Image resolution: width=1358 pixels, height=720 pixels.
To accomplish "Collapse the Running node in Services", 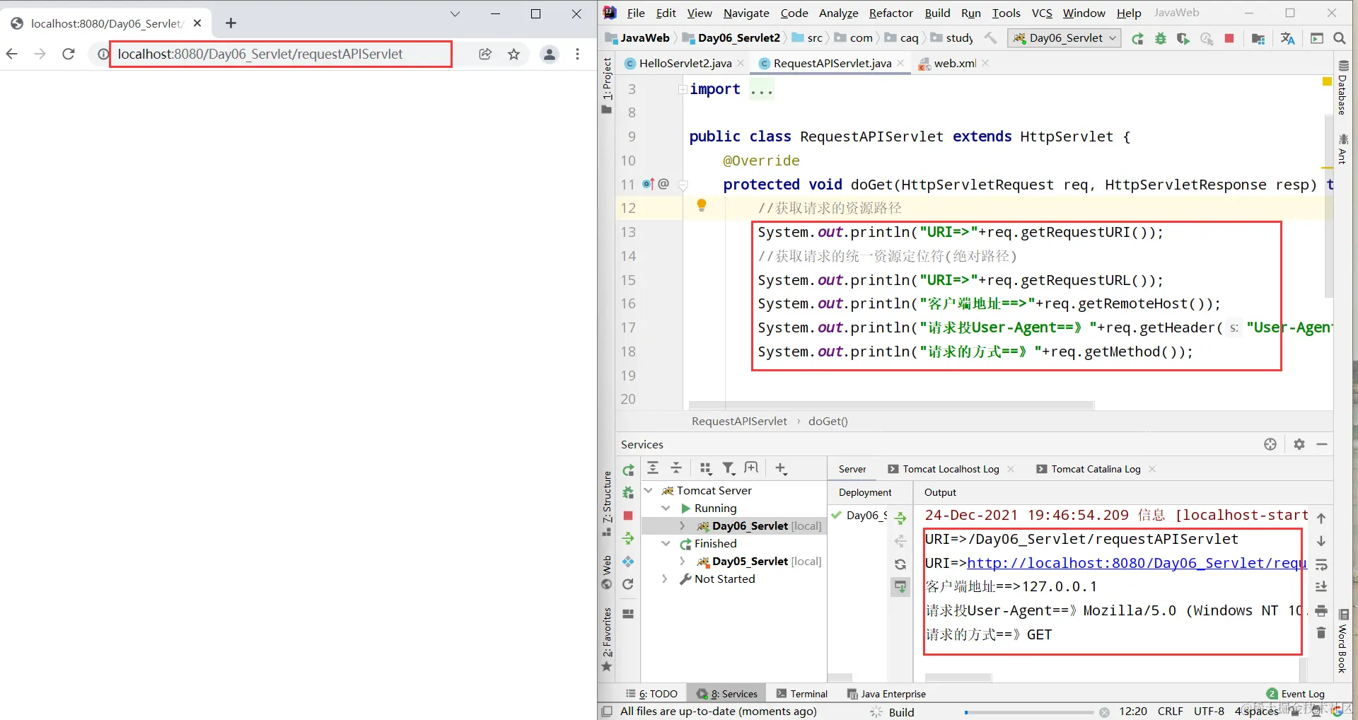I will (666, 508).
